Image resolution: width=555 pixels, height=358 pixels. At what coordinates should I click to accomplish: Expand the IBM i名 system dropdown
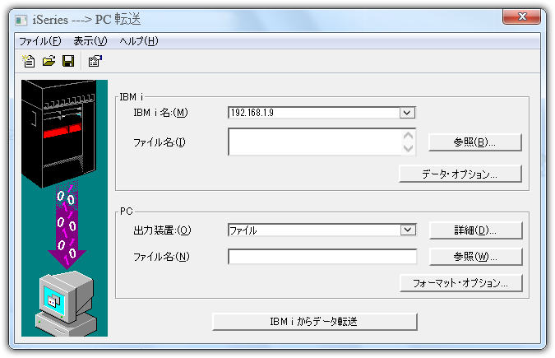pos(407,113)
